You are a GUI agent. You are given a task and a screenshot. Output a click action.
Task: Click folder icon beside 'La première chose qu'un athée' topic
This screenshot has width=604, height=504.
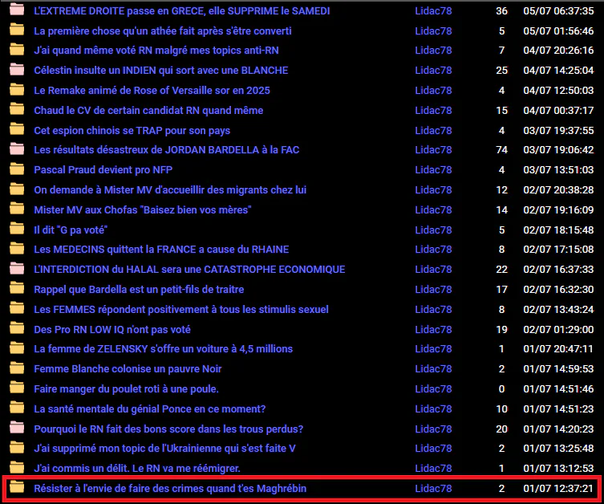17,29
